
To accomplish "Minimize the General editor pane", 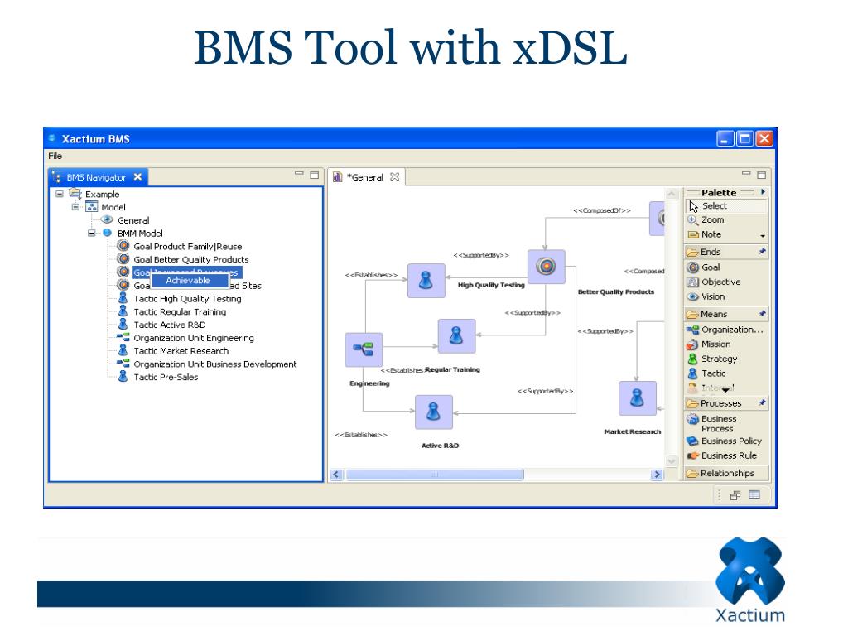I will point(746,174).
